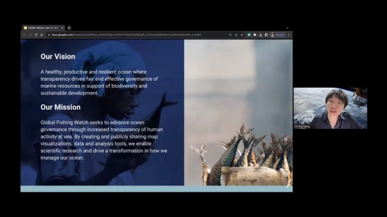Go back to the previous page

[x=24, y=35]
